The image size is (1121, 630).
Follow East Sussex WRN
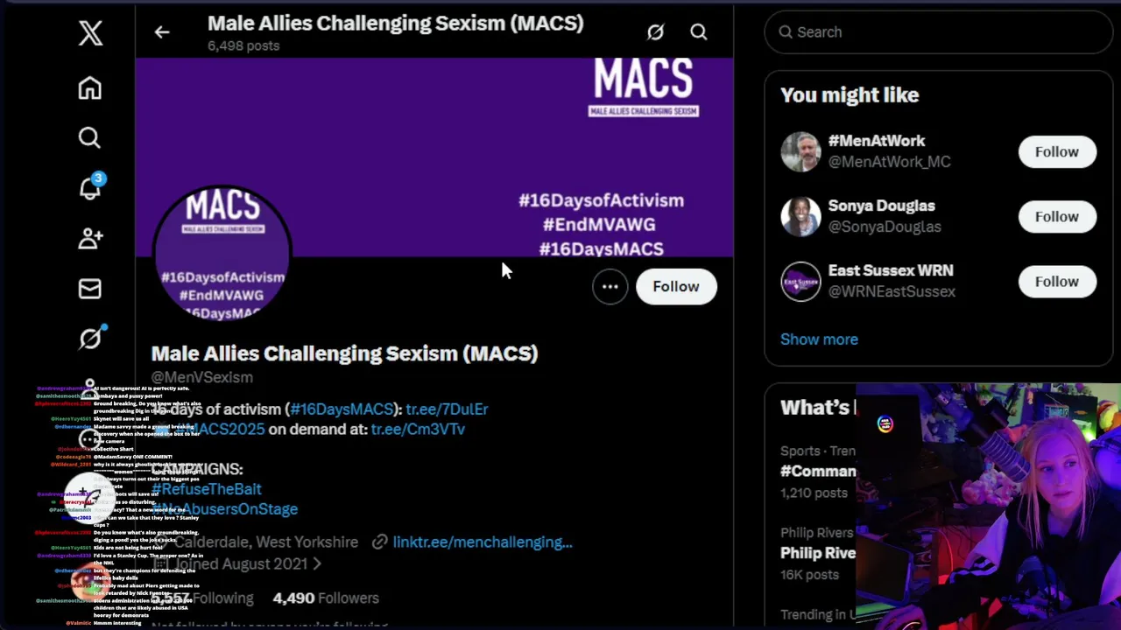(1056, 281)
